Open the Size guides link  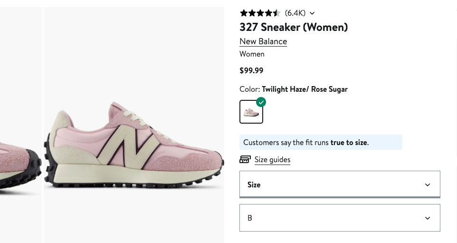point(272,160)
